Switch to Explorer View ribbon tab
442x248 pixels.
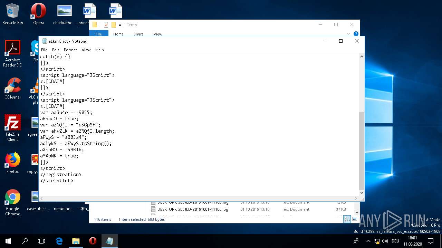coord(158,34)
